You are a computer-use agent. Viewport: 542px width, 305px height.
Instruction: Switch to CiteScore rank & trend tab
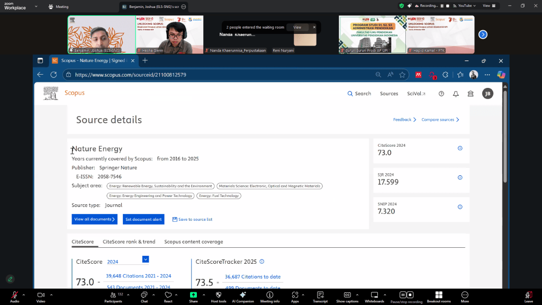click(x=129, y=242)
